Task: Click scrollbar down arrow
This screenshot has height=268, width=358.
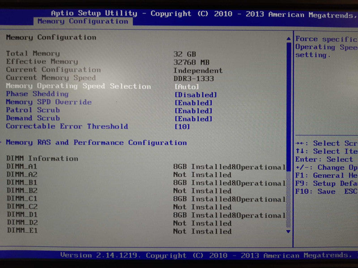Action: pyautogui.click(x=288, y=231)
